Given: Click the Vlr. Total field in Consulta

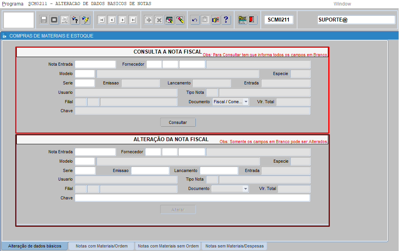Looking at the screenshot, I should pyautogui.click(x=293, y=102).
